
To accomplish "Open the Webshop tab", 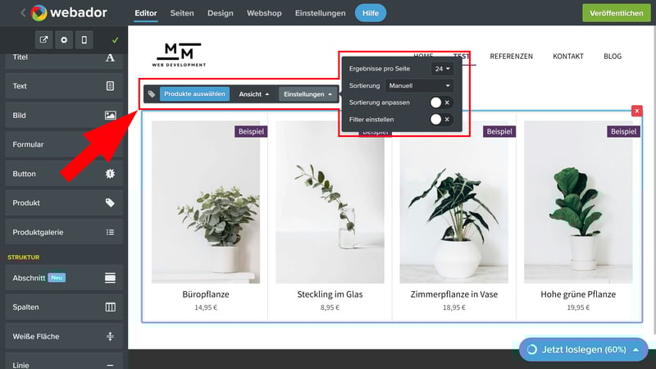I will click(264, 13).
